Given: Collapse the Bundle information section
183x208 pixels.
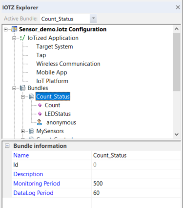Looking at the screenshot, I should [x=7, y=146].
